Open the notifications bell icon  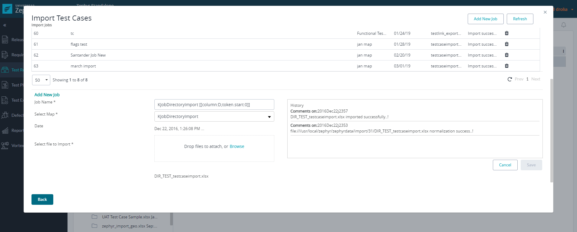(563, 25)
